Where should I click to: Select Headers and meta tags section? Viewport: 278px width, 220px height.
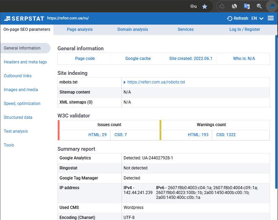(25, 62)
